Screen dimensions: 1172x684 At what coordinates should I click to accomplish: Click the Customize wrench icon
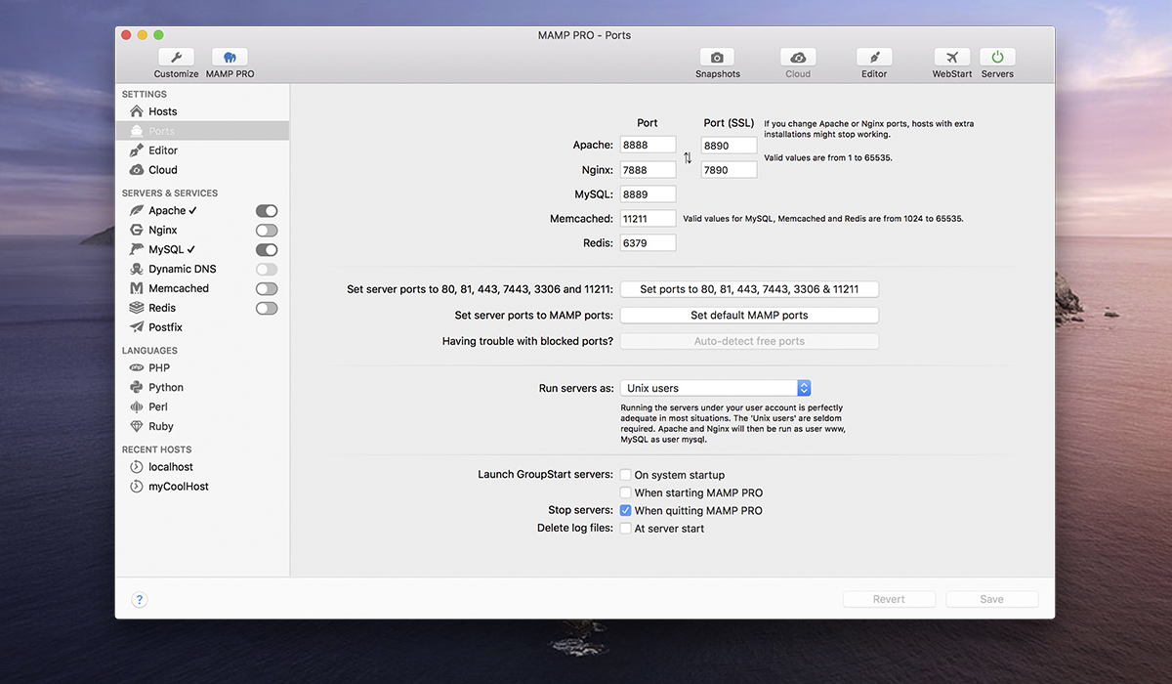(x=176, y=58)
